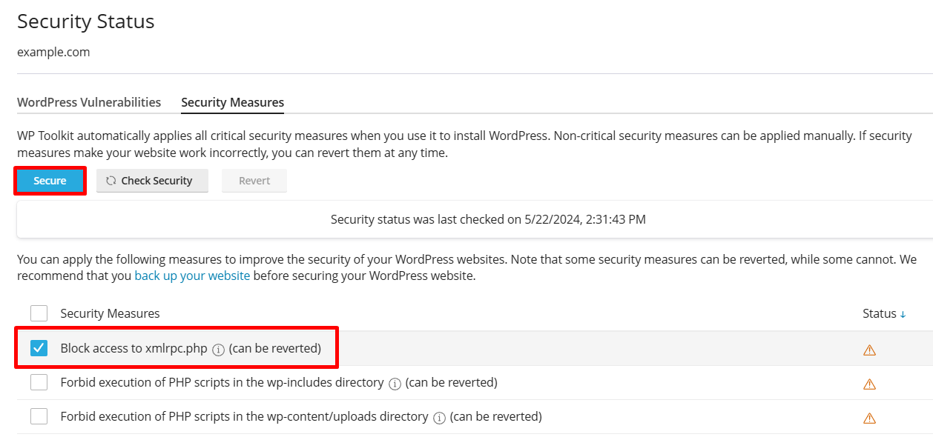The width and height of the screenshot is (933, 437).
Task: Click the security status last checked banner
Action: pos(488,219)
